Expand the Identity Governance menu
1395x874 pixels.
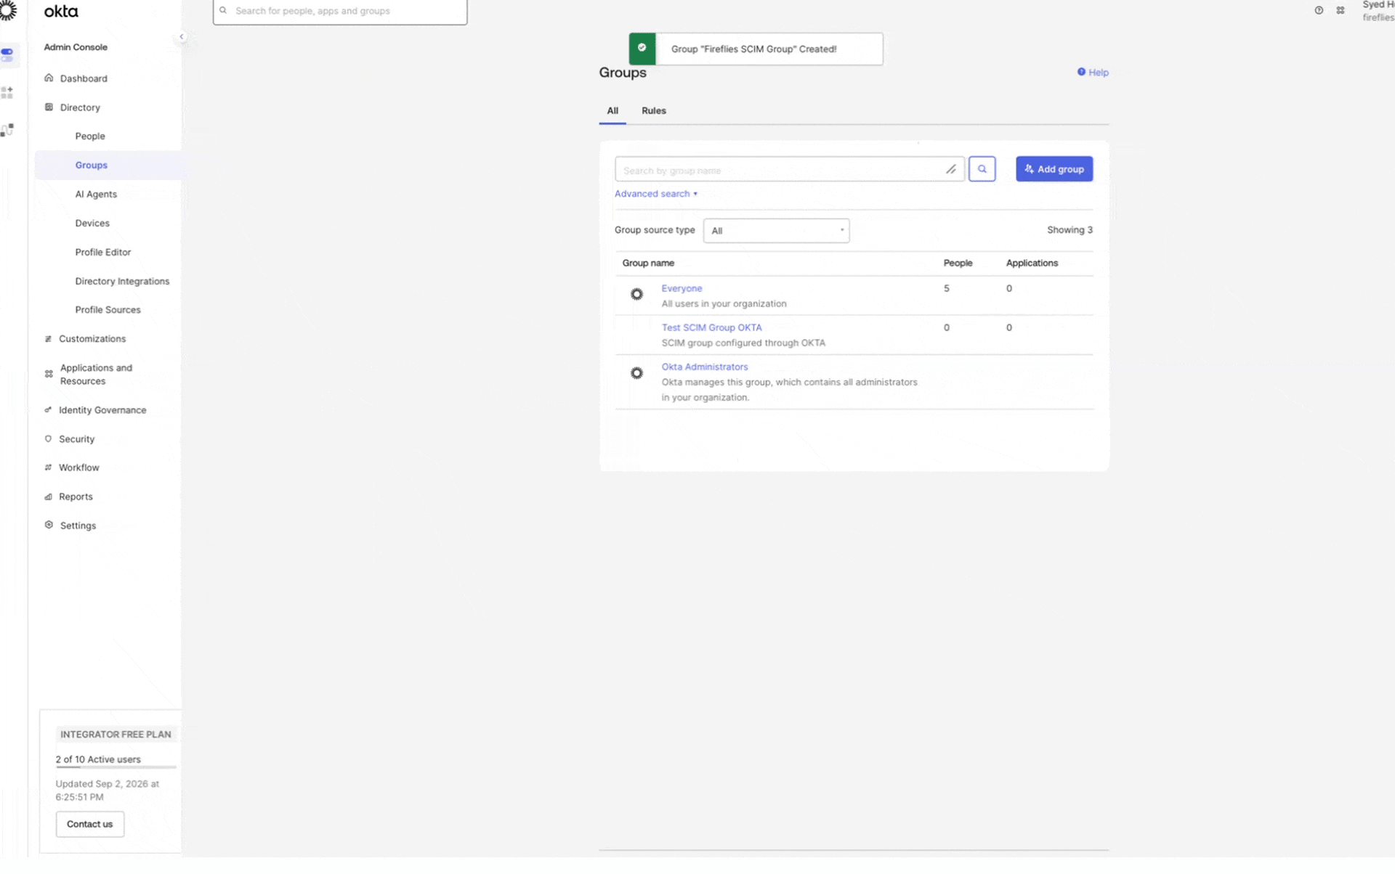pyautogui.click(x=102, y=410)
